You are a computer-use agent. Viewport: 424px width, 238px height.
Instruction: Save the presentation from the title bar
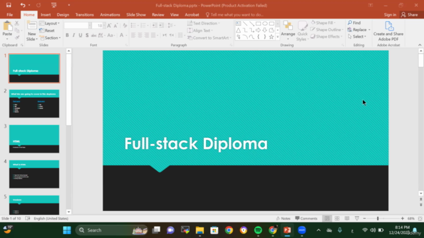point(9,5)
